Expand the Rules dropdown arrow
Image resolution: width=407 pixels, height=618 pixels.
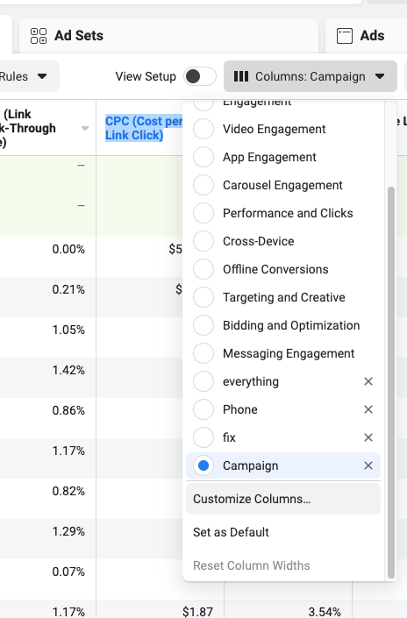[x=42, y=76]
